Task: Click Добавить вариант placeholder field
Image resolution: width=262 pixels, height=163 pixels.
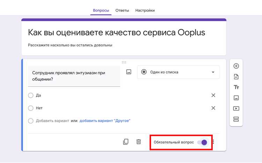Action: pyautogui.click(x=52, y=121)
